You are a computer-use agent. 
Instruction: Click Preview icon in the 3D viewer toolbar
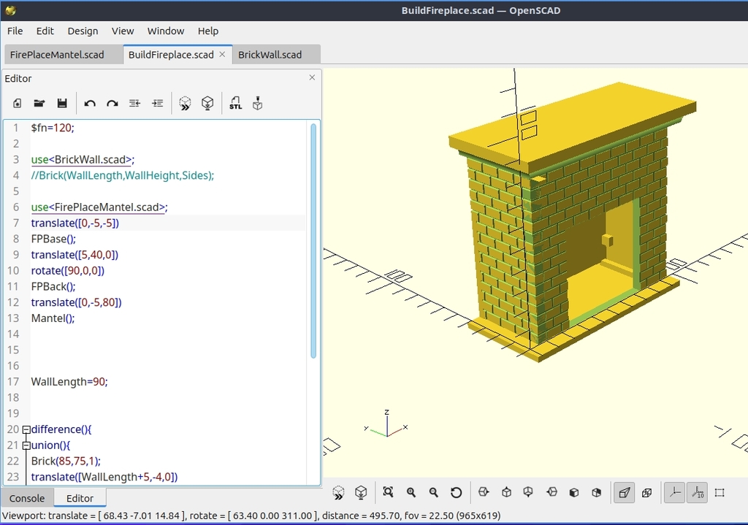[338, 493]
